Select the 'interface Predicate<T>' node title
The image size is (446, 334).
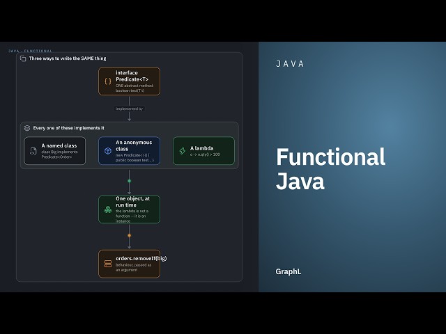132,76
